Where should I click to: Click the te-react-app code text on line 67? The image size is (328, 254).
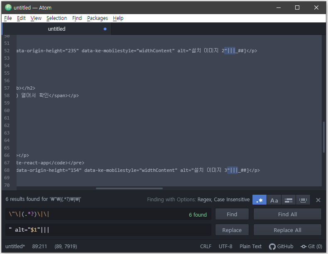tap(50, 163)
